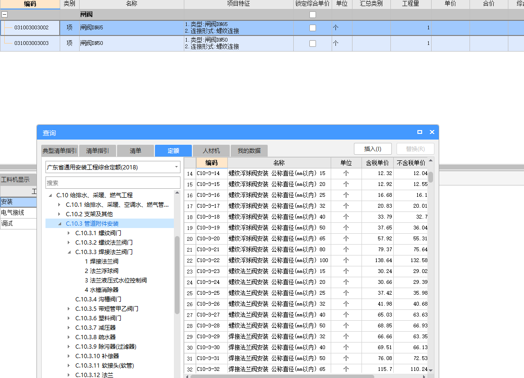Click 含税单价 column header
This screenshot has width=524, height=378.
pyautogui.click(x=377, y=163)
